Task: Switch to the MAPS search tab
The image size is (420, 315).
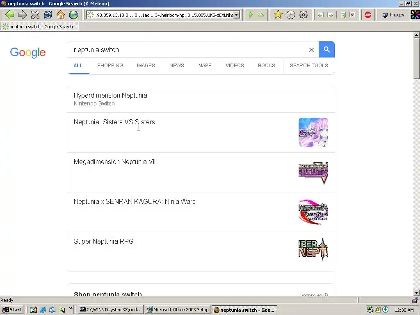Action: (205, 66)
